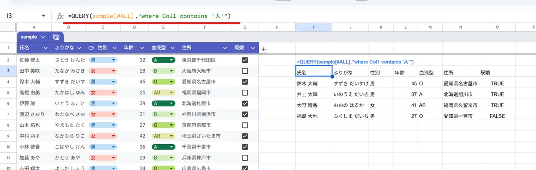Screen dimensions: 536x170
Task: Check the 既婚 box for 山本 拓也
Action: coord(245,125)
